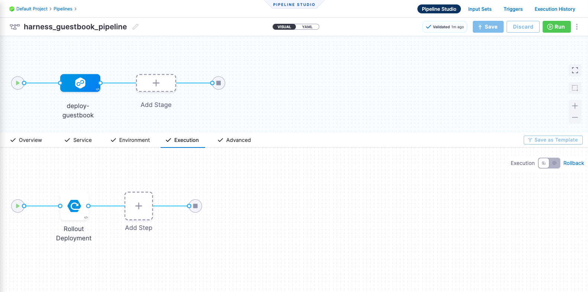This screenshot has width=588, height=292.
Task: Open Default Project breadcrumb
Action: pos(32,9)
